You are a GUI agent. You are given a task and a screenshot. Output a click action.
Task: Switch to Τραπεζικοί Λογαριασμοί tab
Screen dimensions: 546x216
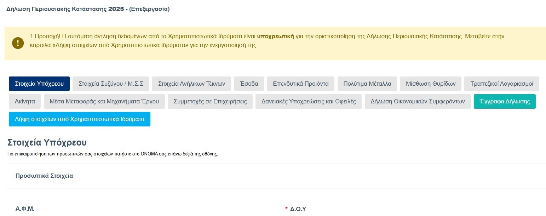click(501, 84)
